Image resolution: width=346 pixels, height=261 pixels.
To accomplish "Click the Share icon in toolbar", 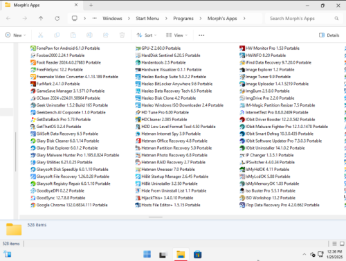I will (106, 35).
